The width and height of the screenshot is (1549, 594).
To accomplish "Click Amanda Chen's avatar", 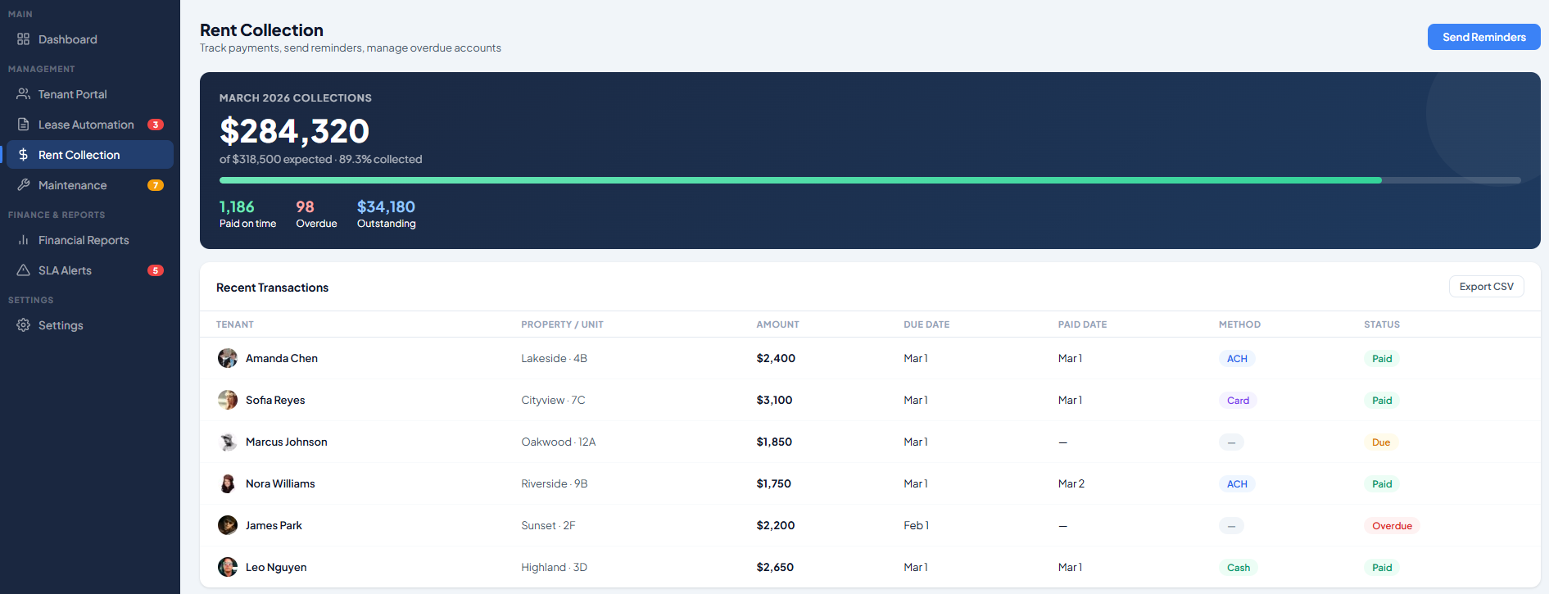I will point(228,358).
